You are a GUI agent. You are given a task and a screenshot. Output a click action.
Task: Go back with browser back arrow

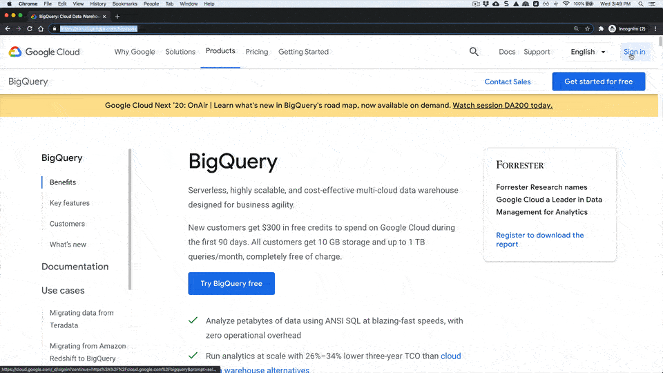8,29
